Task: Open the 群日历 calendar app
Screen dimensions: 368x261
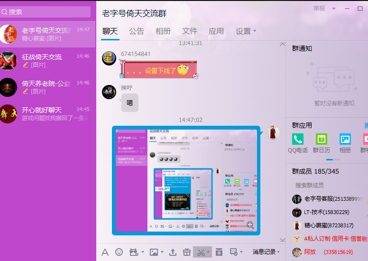Action: click(x=322, y=139)
